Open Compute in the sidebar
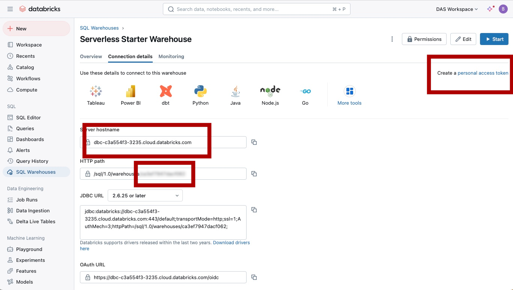Viewport: 513px width, 290px height. tap(36, 90)
